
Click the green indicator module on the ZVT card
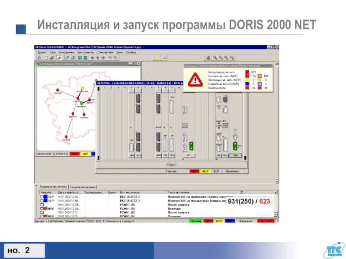(191, 146)
